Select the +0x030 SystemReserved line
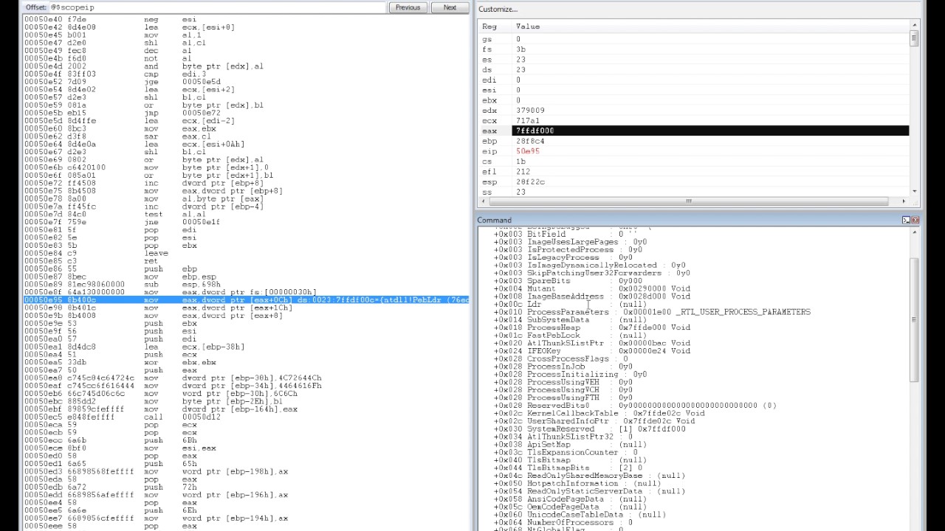 click(589, 428)
